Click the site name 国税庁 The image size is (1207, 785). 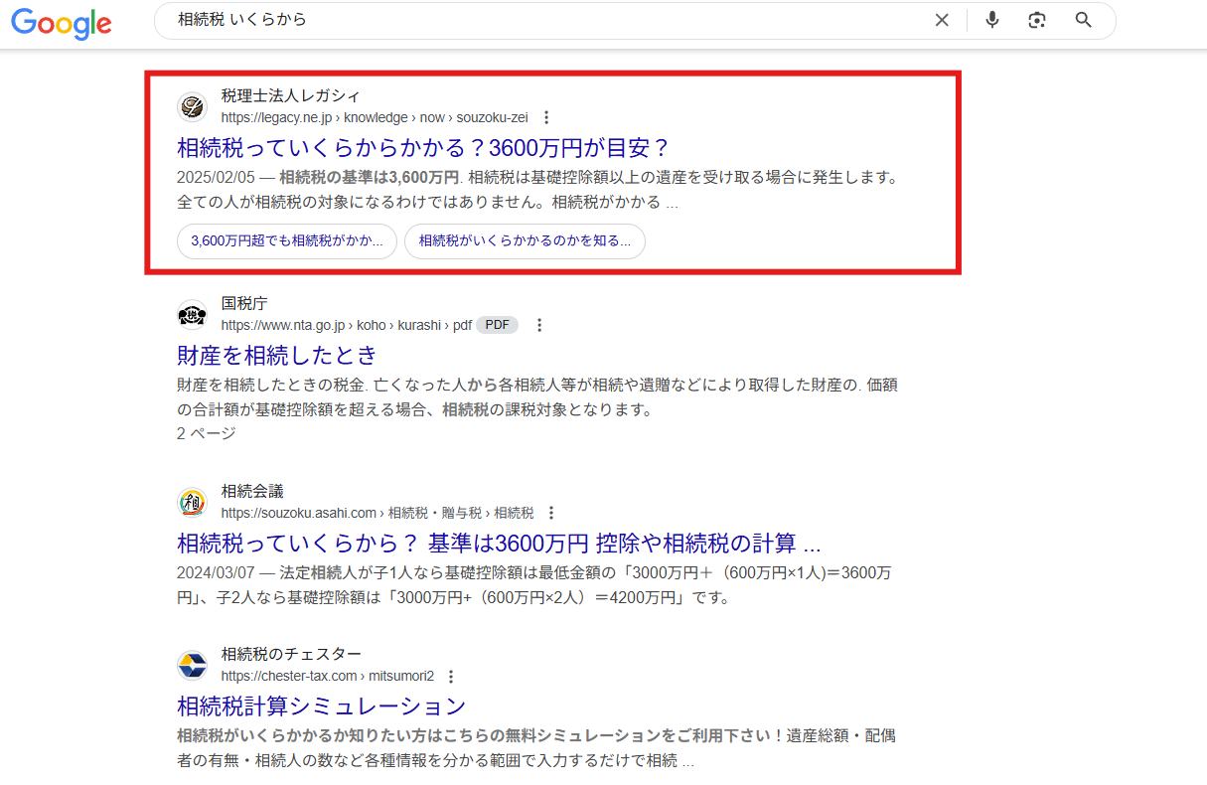click(244, 303)
